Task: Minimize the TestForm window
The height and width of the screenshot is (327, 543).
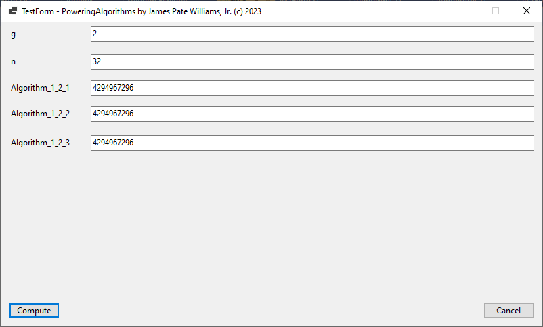Action: [x=464, y=11]
